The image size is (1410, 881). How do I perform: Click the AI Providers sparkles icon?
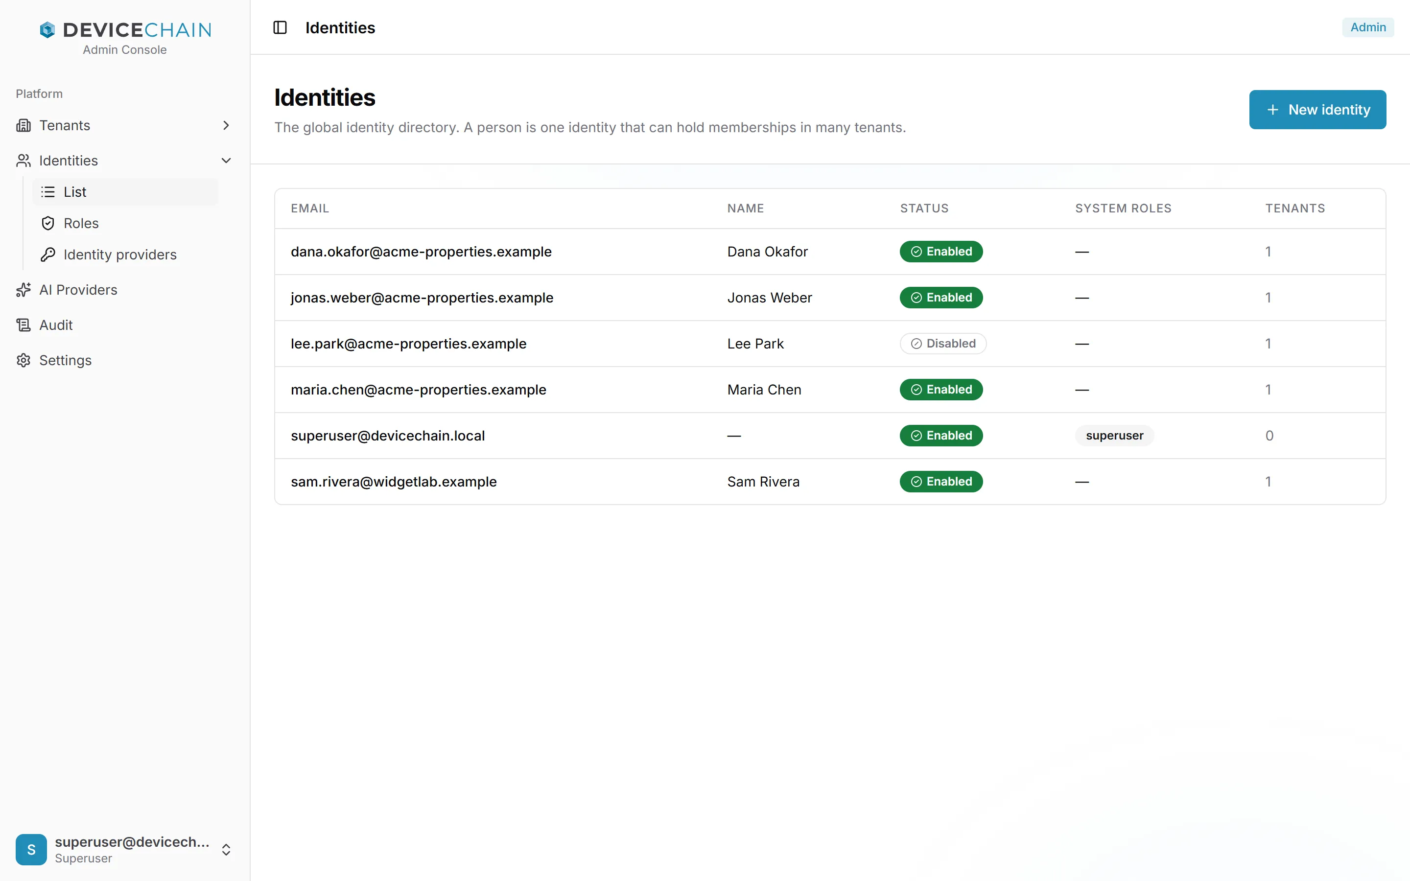[x=23, y=290]
